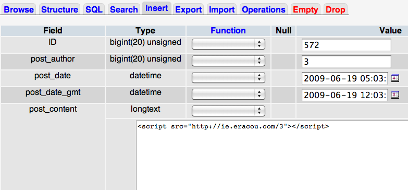Image resolution: width=408 pixels, height=190 pixels.
Task: Click the post_date field name
Action: pos(53,76)
